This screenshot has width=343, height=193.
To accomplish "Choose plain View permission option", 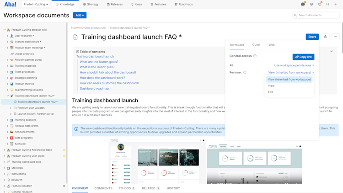I will point(289,86).
